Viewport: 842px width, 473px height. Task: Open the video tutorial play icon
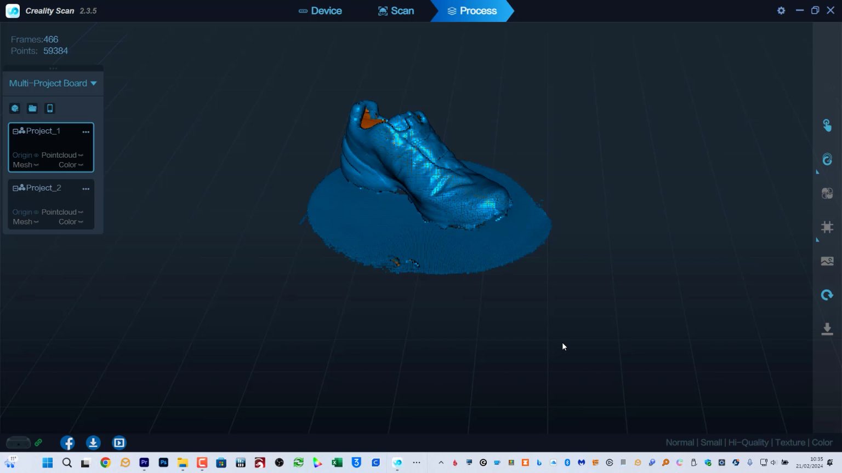point(119,443)
